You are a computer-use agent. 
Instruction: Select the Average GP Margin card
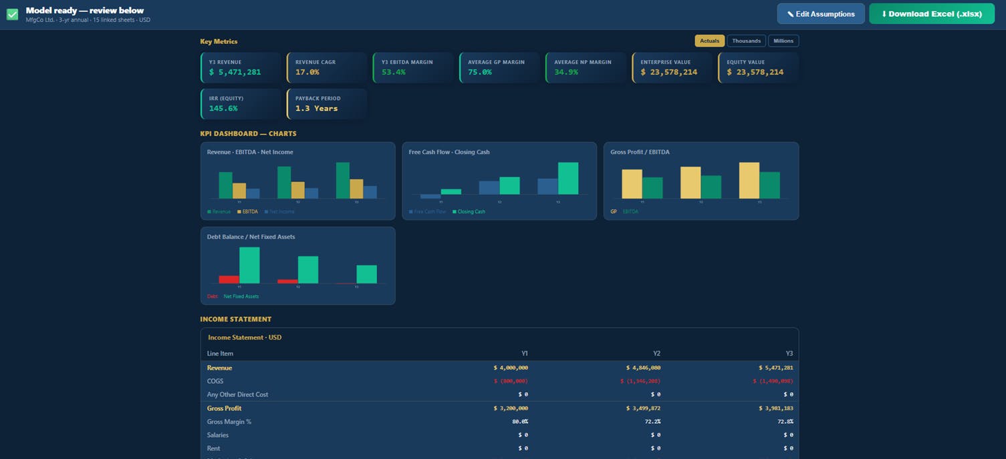click(x=499, y=67)
